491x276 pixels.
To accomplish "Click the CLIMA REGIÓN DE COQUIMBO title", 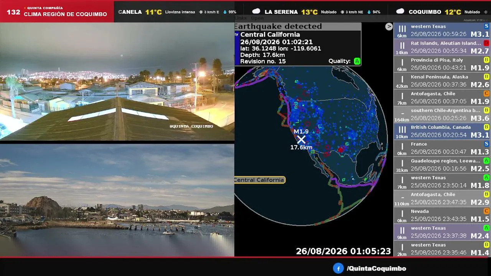I will 65,14.
